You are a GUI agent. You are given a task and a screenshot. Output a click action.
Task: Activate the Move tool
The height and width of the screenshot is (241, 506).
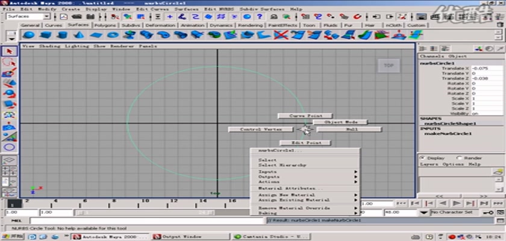pyautogui.click(x=10, y=83)
